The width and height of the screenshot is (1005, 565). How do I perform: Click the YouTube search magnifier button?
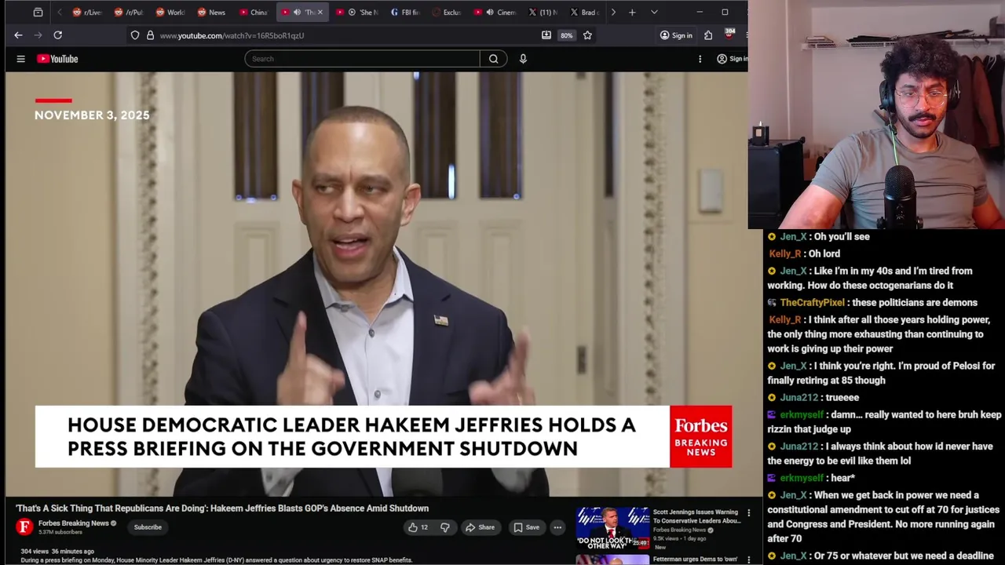click(493, 59)
